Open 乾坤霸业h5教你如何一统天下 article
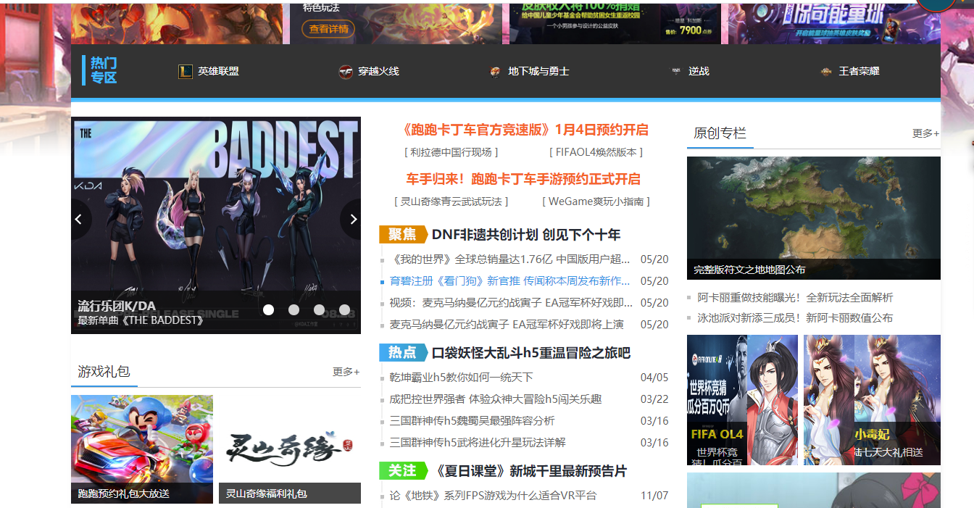974x508 pixels. click(x=461, y=378)
